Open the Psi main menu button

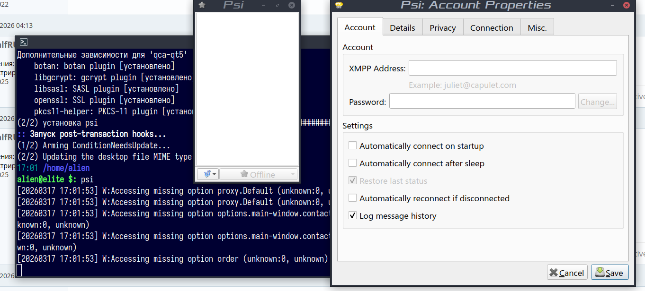click(207, 174)
